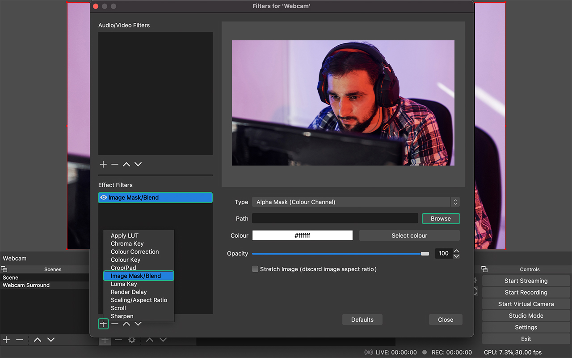Move the source down in the Sources panel
The height and width of the screenshot is (358, 572).
163,340
